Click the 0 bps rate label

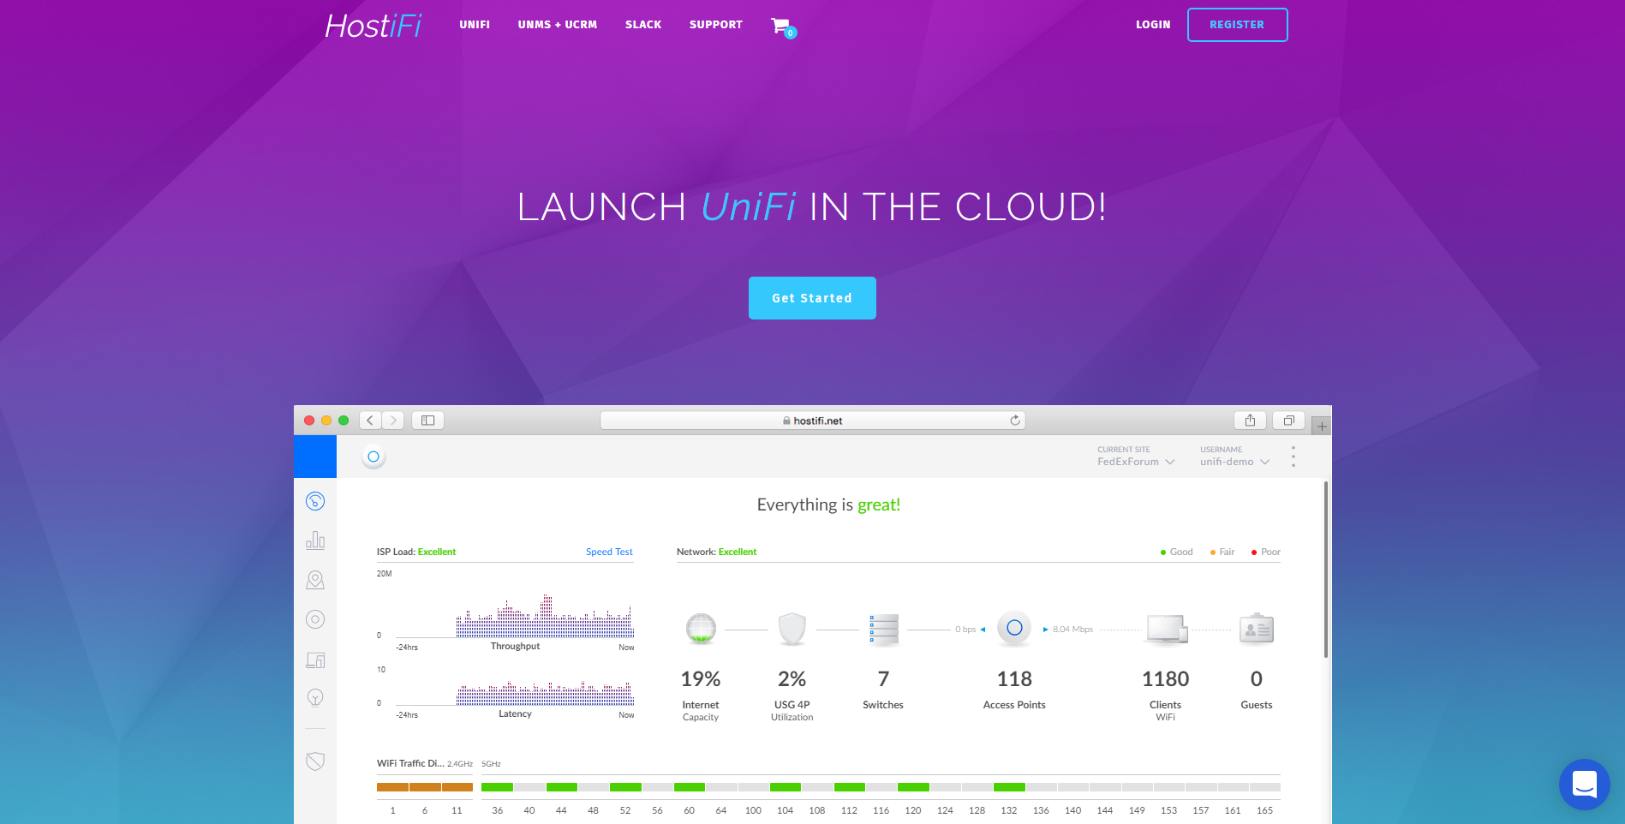click(x=965, y=630)
